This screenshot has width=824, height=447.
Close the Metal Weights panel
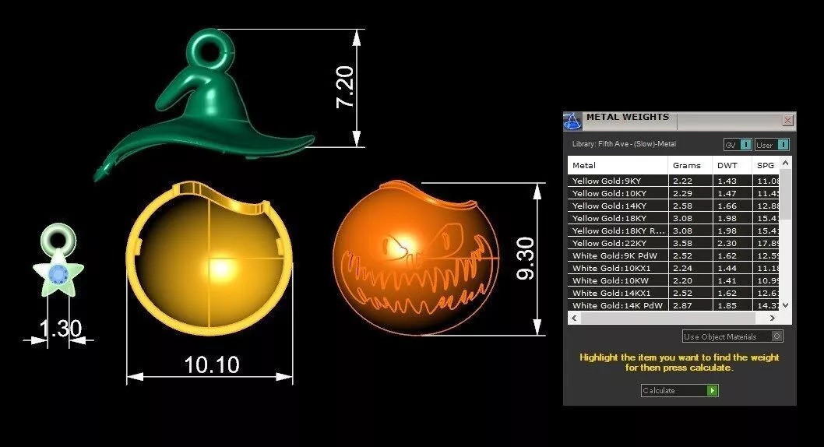[787, 120]
